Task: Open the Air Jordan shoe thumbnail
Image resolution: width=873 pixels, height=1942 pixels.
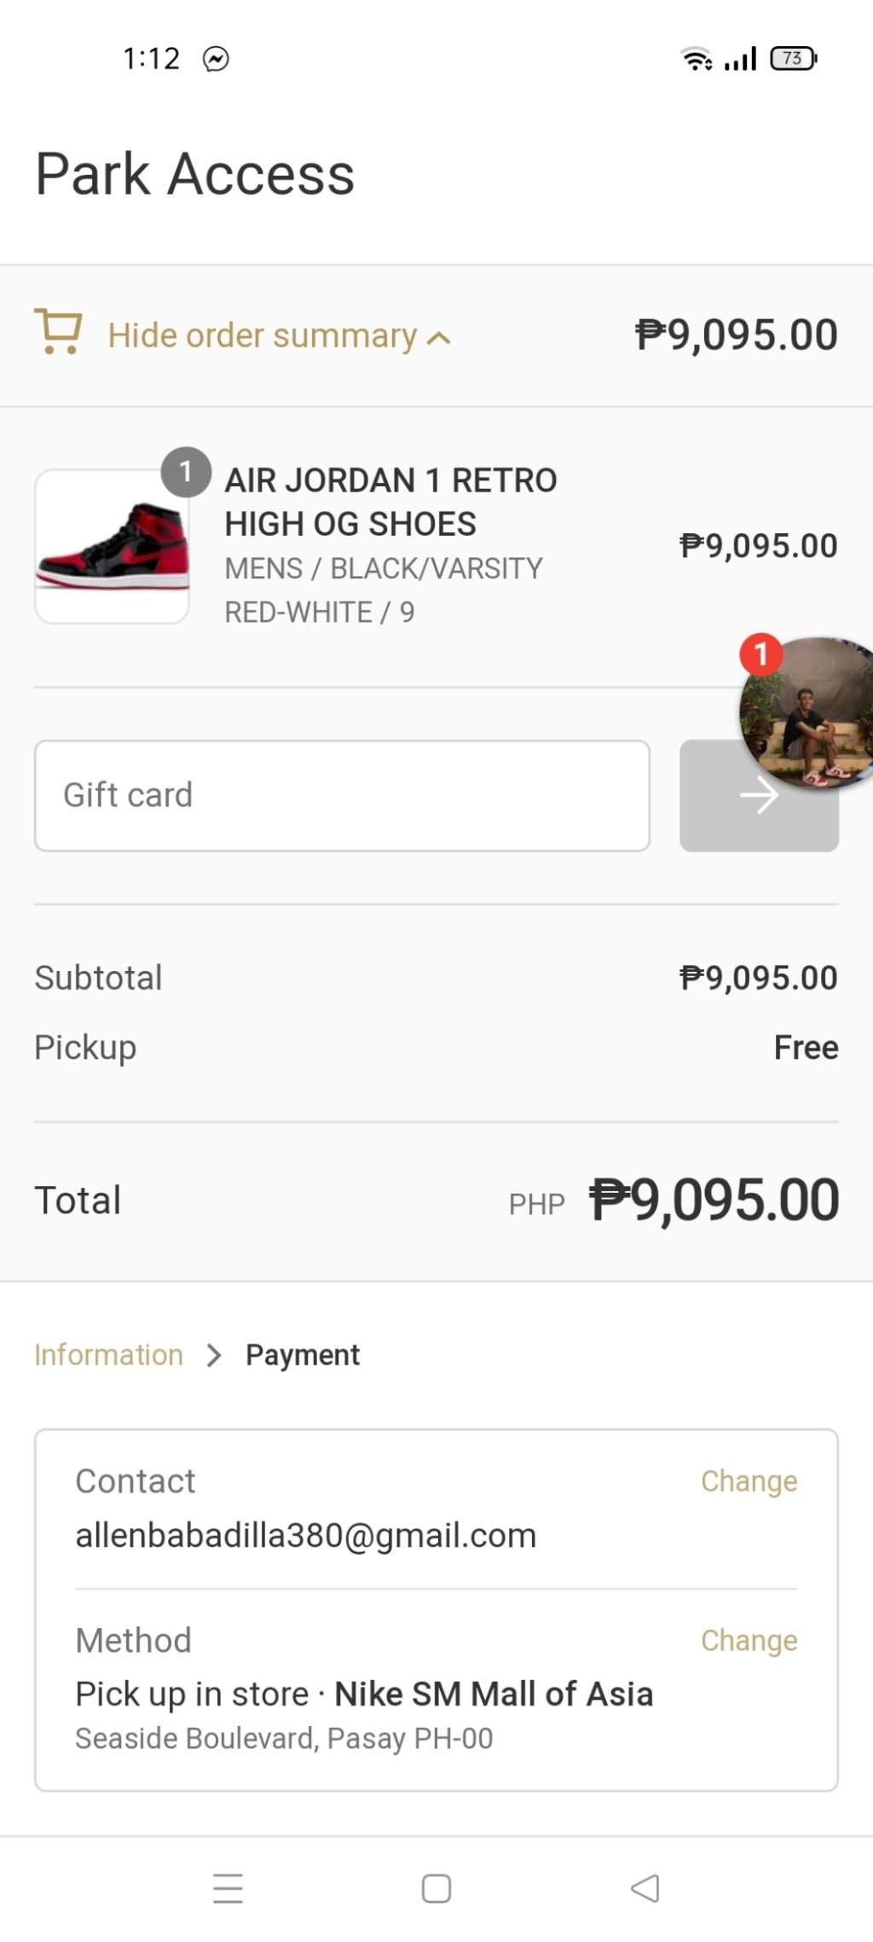Action: [112, 547]
